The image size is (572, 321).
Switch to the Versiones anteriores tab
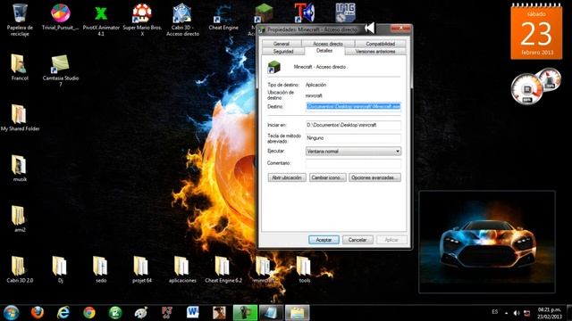375,52
